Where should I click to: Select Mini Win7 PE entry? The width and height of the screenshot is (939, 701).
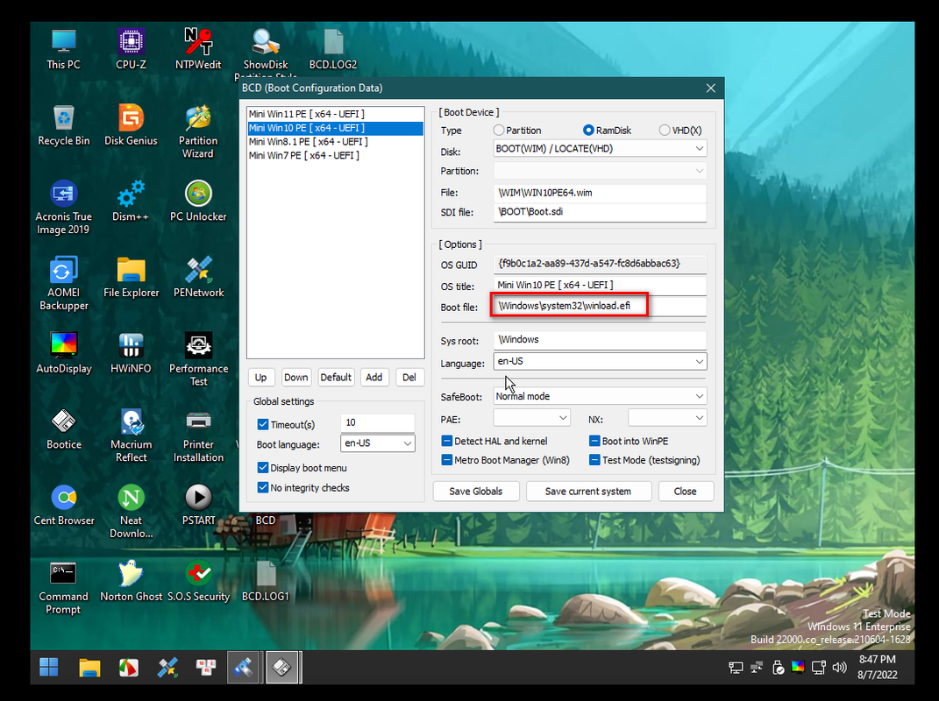335,156
